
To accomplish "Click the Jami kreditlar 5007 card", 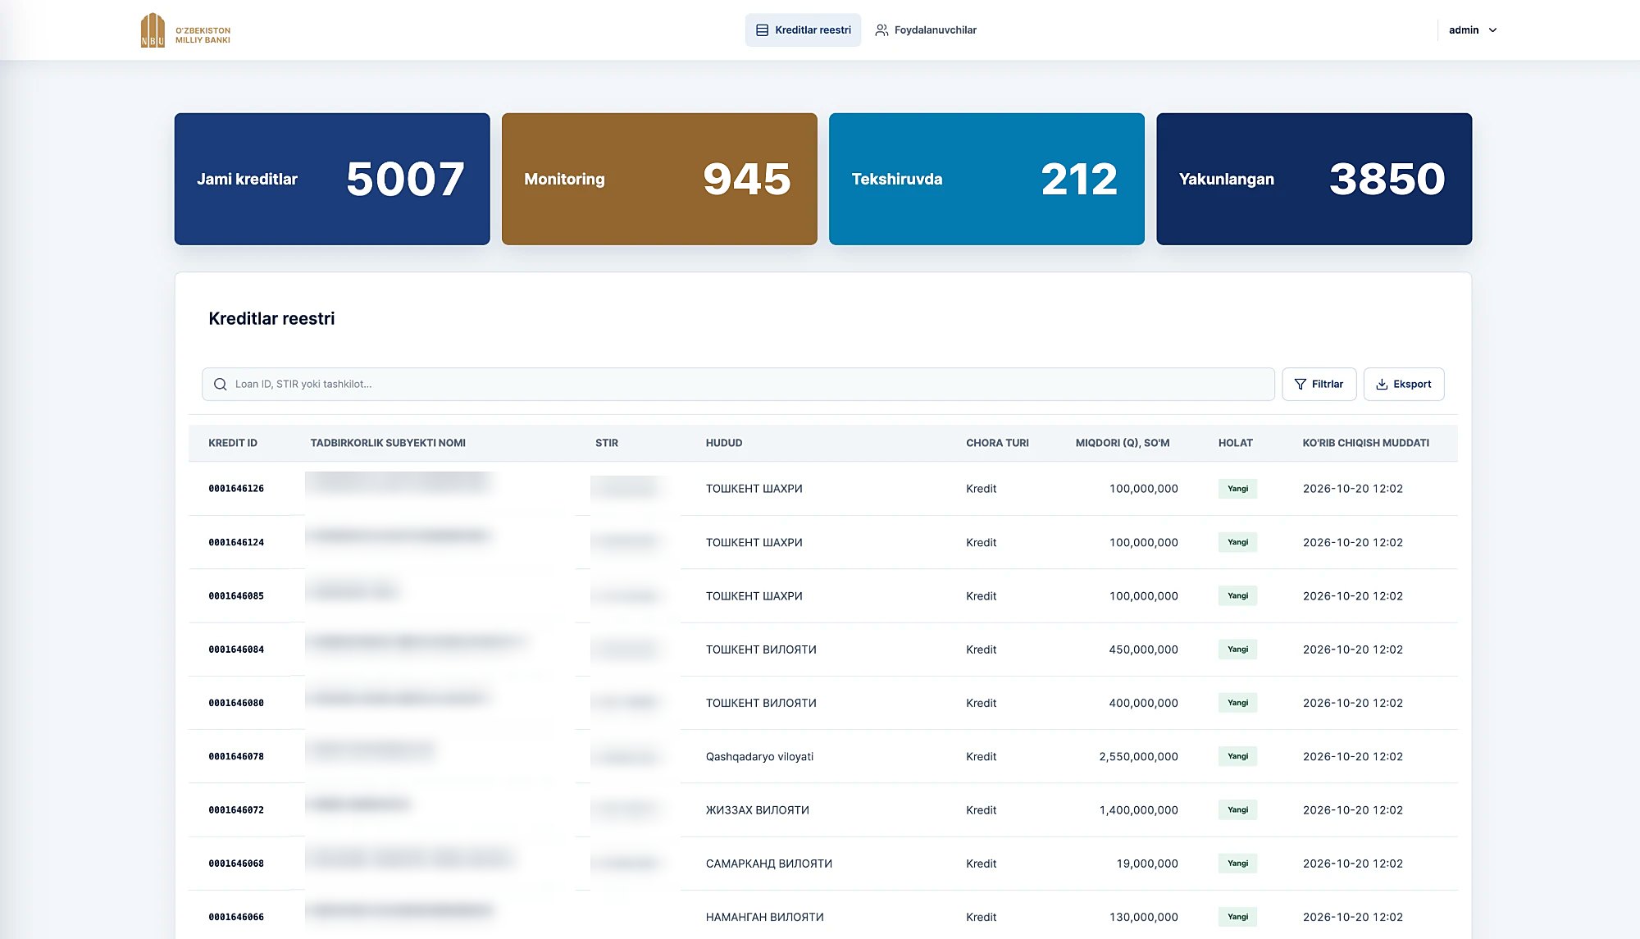I will 332,179.
